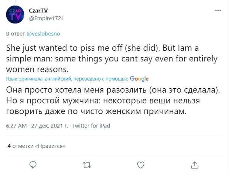
Task: Like the tweet with the heart icon
Action: 141,165
